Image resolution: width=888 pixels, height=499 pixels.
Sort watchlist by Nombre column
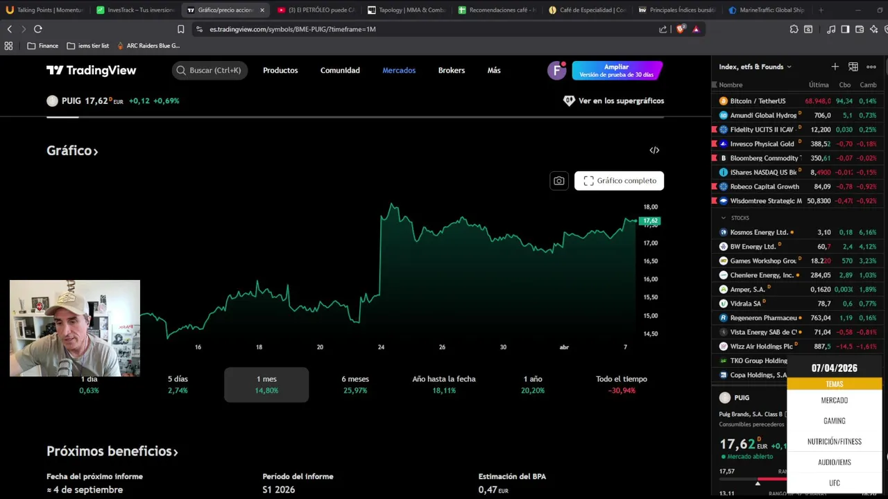tap(731, 85)
